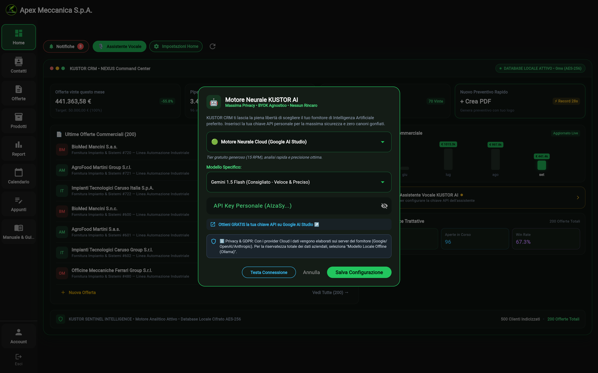Click the set month chart bar
Screen dimensions: 598x373
click(542, 165)
